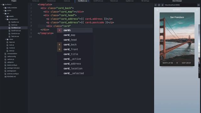This screenshot has width=201, height=113.
Task: Collapse the src folder arrow
Action: pyautogui.click(x=3, y=13)
